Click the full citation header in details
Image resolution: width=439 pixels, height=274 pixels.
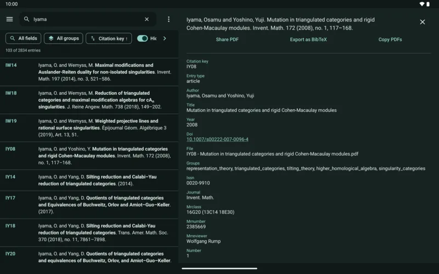coord(280,24)
